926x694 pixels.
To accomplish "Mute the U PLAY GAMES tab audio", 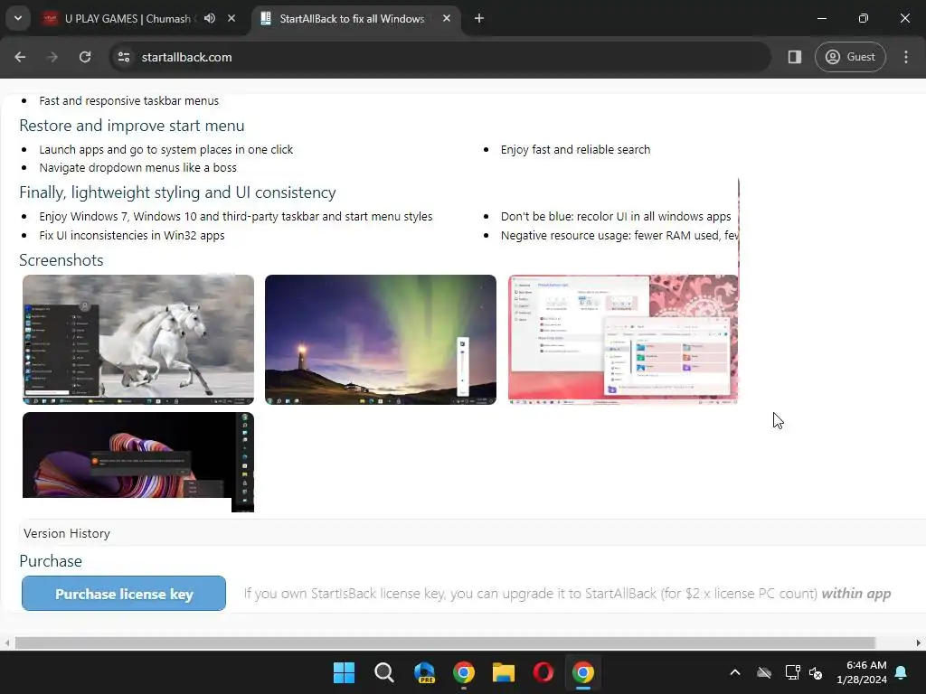I will coord(210,18).
